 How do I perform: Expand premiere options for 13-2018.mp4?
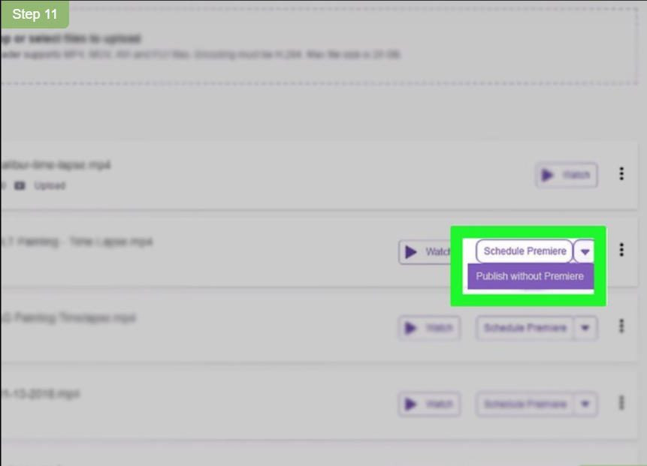point(585,404)
